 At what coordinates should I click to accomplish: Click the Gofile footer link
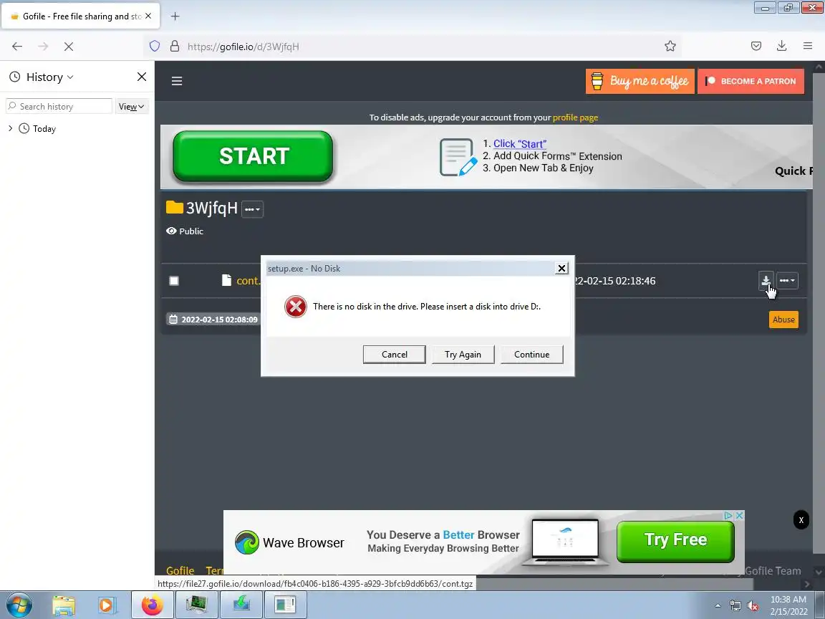tap(180, 570)
